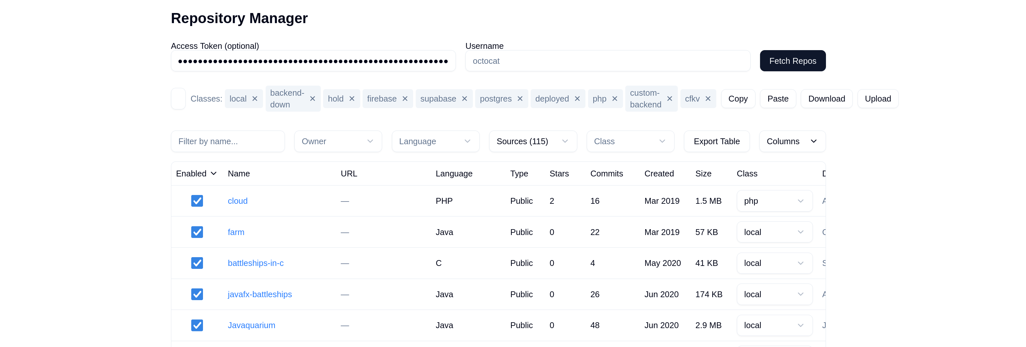The width and height of the screenshot is (1026, 347).
Task: Open the battleships-in-c repository link
Action: (255, 263)
